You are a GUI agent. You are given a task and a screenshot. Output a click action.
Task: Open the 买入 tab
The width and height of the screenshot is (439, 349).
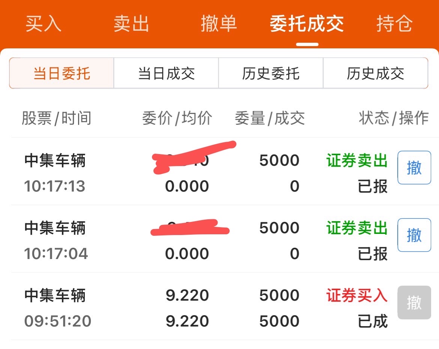(44, 24)
